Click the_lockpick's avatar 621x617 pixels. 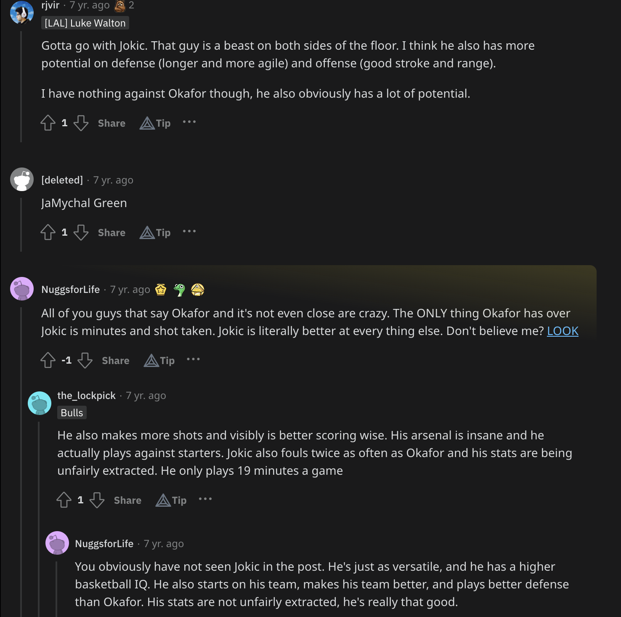(40, 403)
